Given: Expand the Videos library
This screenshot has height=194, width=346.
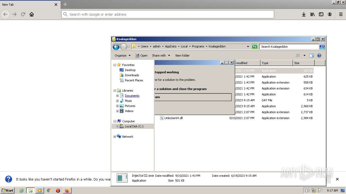Looking at the screenshot, I should click(118, 111).
